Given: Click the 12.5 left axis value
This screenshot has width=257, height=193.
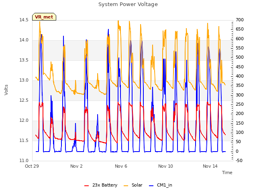Looking at the screenshot, I should (x=24, y=100).
